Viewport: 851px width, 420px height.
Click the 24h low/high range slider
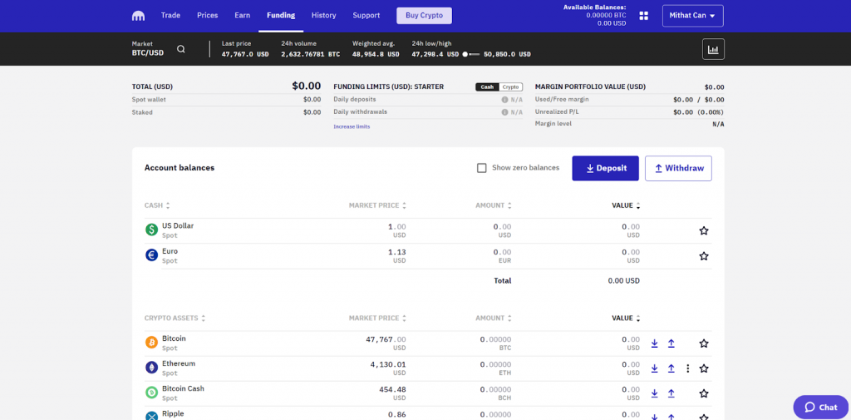472,54
